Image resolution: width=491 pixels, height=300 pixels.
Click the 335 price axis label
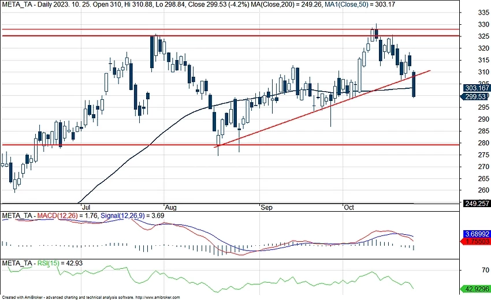tap(483, 13)
